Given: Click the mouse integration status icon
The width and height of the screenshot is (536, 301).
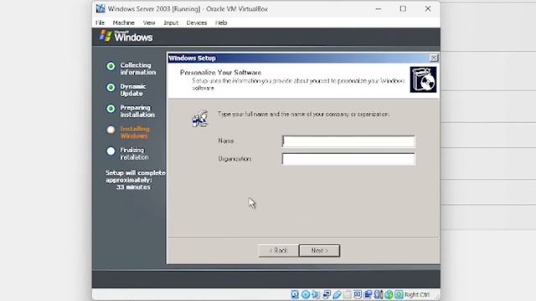Looking at the screenshot, I should tap(389, 294).
